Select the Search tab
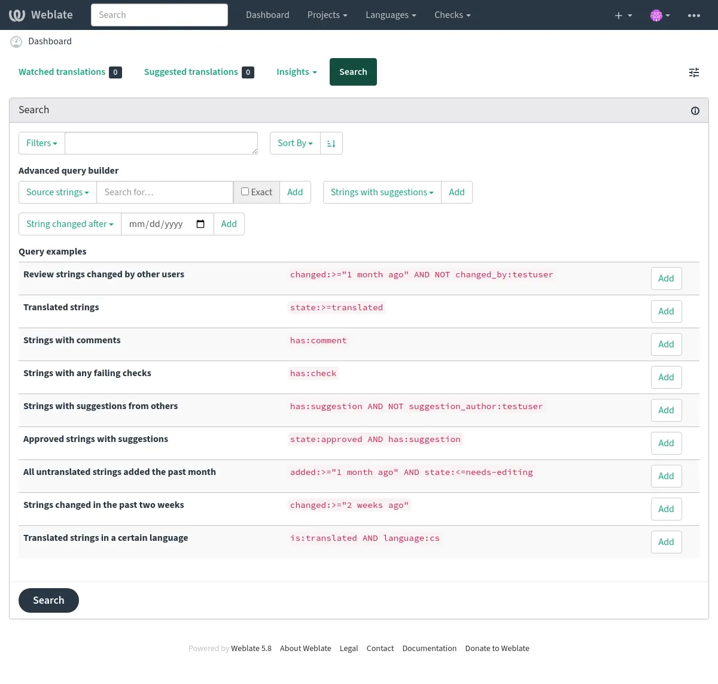 [353, 72]
